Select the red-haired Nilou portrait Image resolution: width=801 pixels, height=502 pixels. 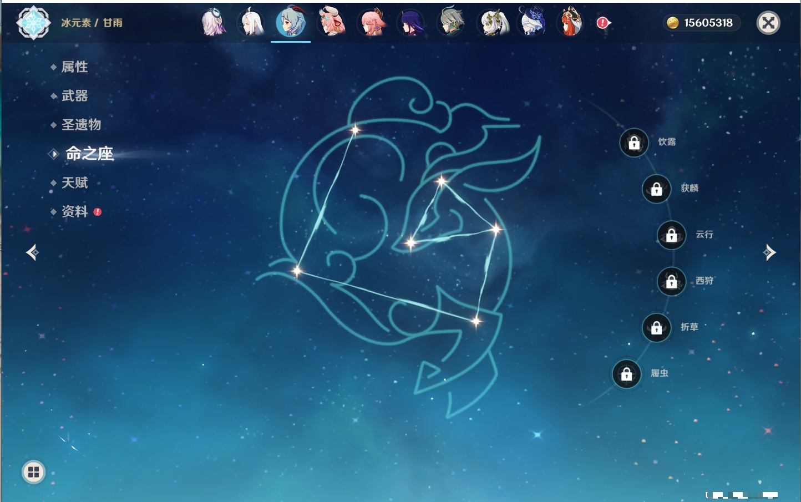(x=570, y=22)
